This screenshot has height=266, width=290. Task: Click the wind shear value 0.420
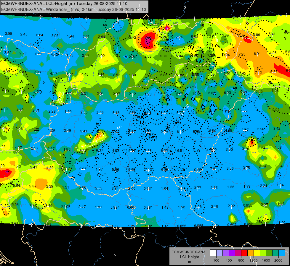(65, 206)
